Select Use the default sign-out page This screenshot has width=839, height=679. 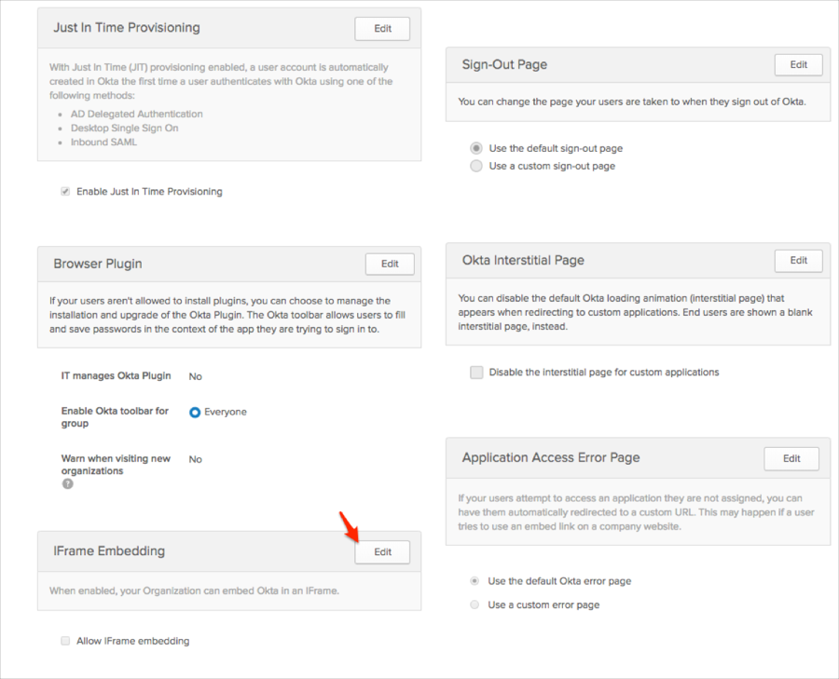tap(476, 148)
